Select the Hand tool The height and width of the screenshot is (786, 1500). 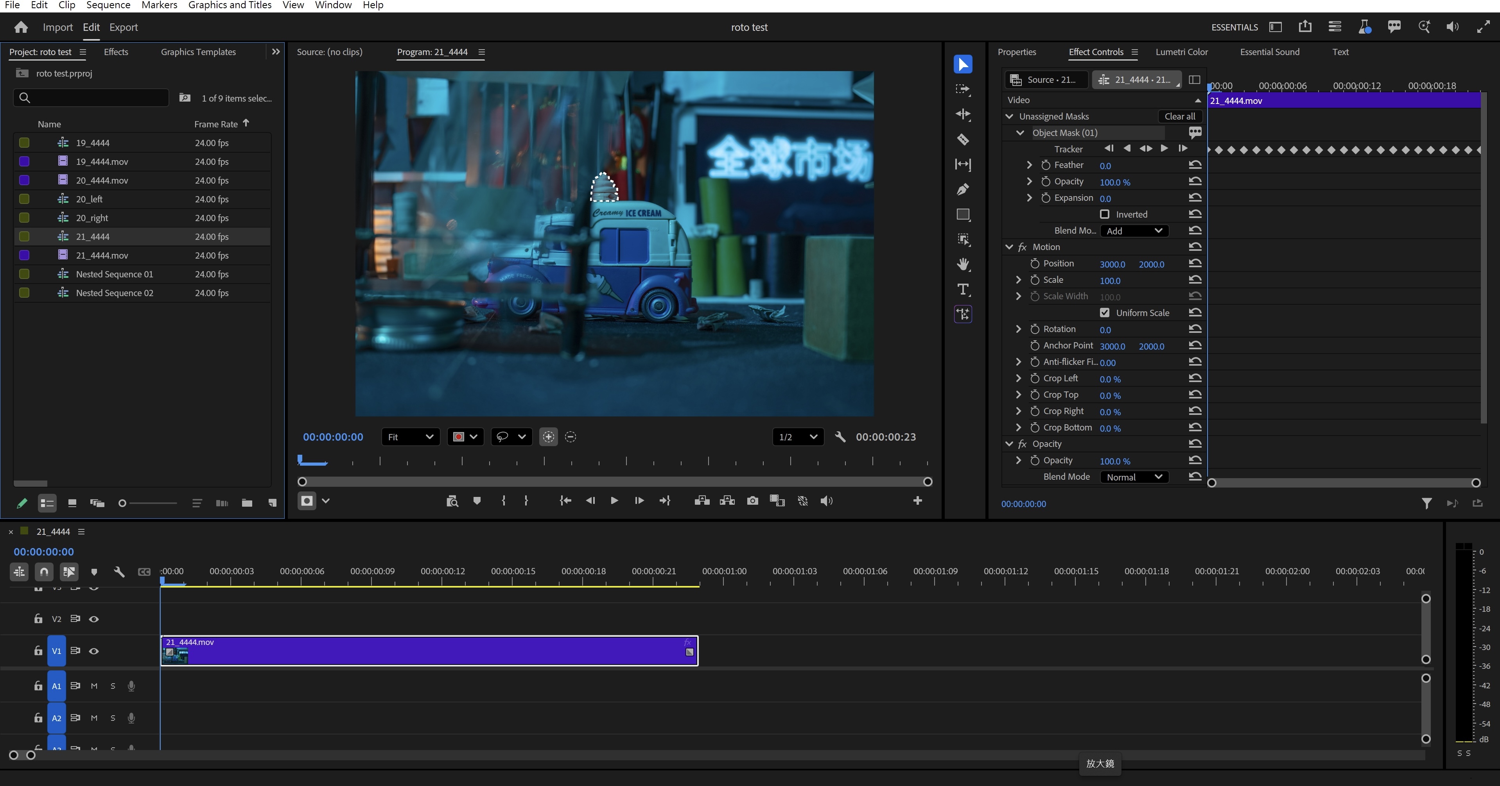963,265
